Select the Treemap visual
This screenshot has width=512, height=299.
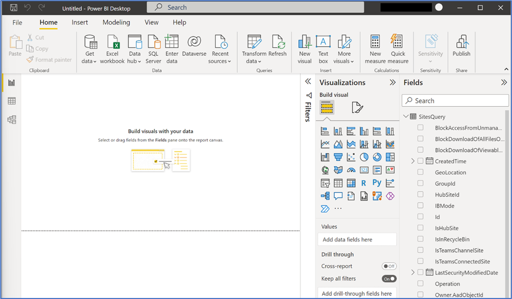pos(390,157)
